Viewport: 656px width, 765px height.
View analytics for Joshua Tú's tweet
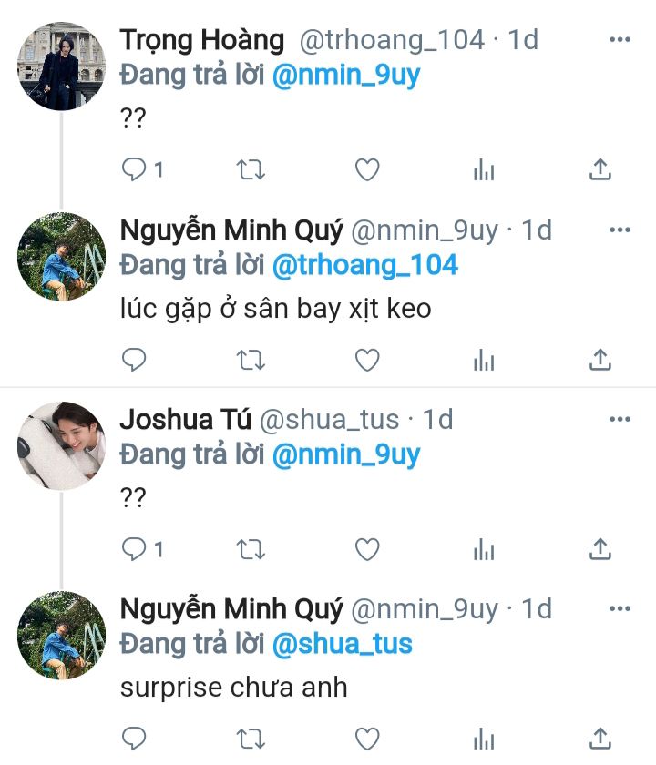484,549
